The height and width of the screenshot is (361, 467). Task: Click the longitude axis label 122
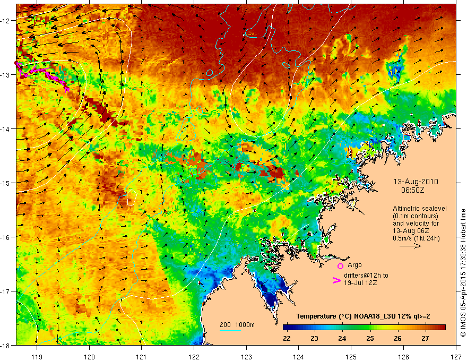pyautogui.click(x=194, y=357)
